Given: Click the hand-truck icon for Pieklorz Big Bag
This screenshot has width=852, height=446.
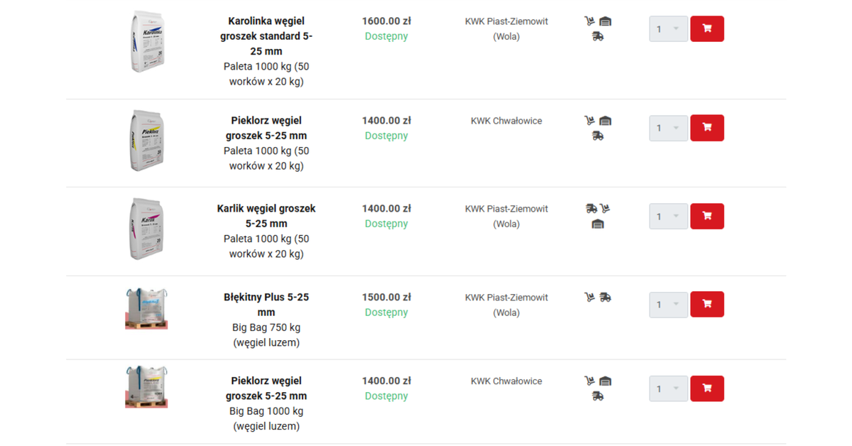Looking at the screenshot, I should pyautogui.click(x=590, y=381).
